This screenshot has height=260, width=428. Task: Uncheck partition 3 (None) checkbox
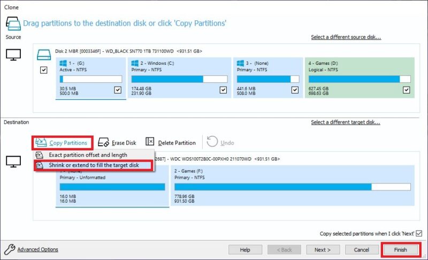[295, 90]
